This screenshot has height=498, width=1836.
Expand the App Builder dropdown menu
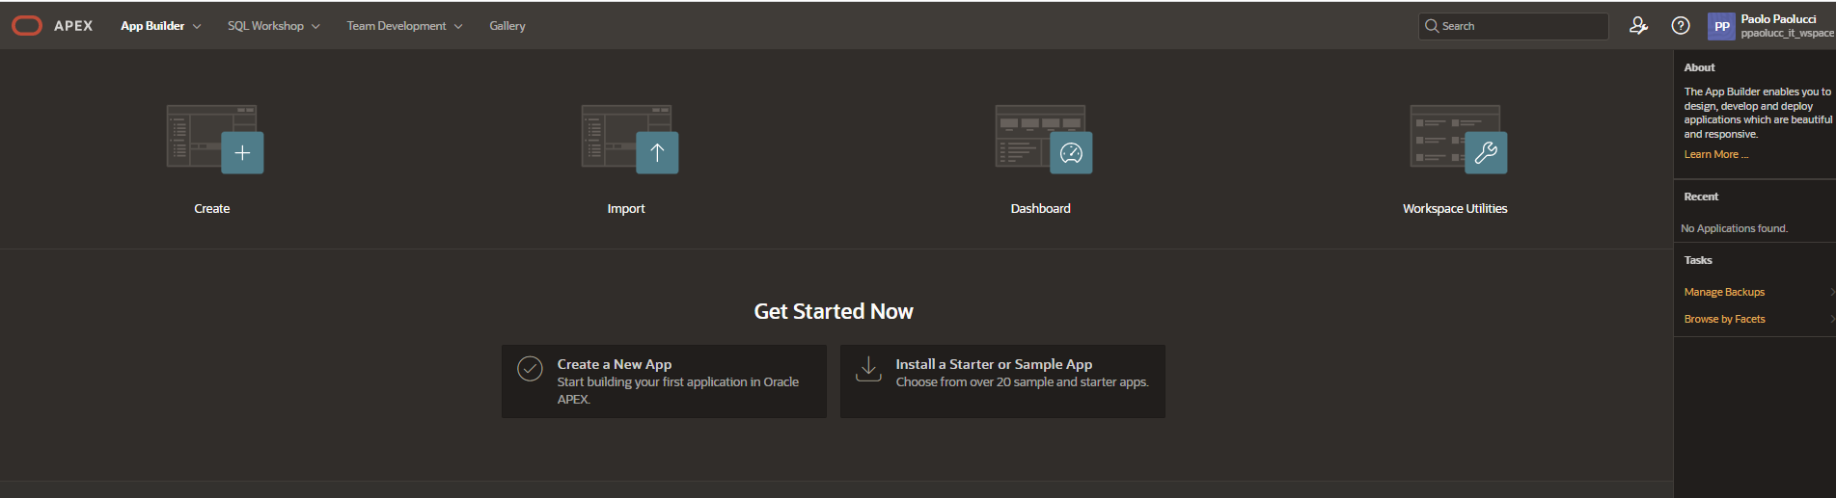160,26
